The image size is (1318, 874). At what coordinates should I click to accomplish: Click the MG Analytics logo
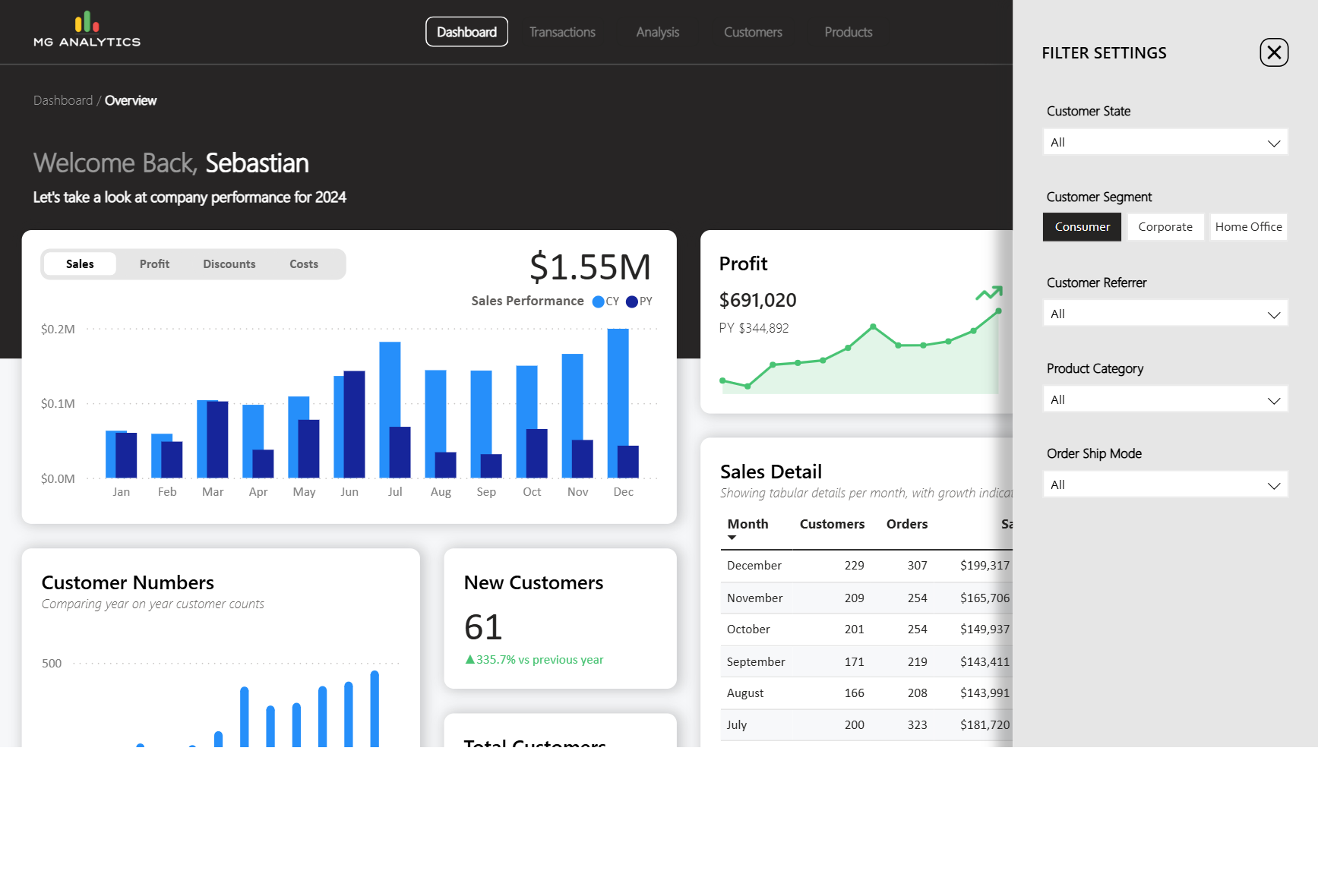(87, 30)
